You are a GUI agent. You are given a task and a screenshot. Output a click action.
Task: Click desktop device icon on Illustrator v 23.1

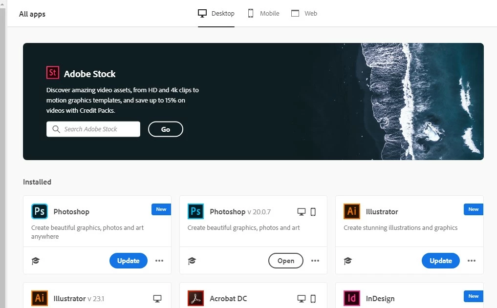157,299
